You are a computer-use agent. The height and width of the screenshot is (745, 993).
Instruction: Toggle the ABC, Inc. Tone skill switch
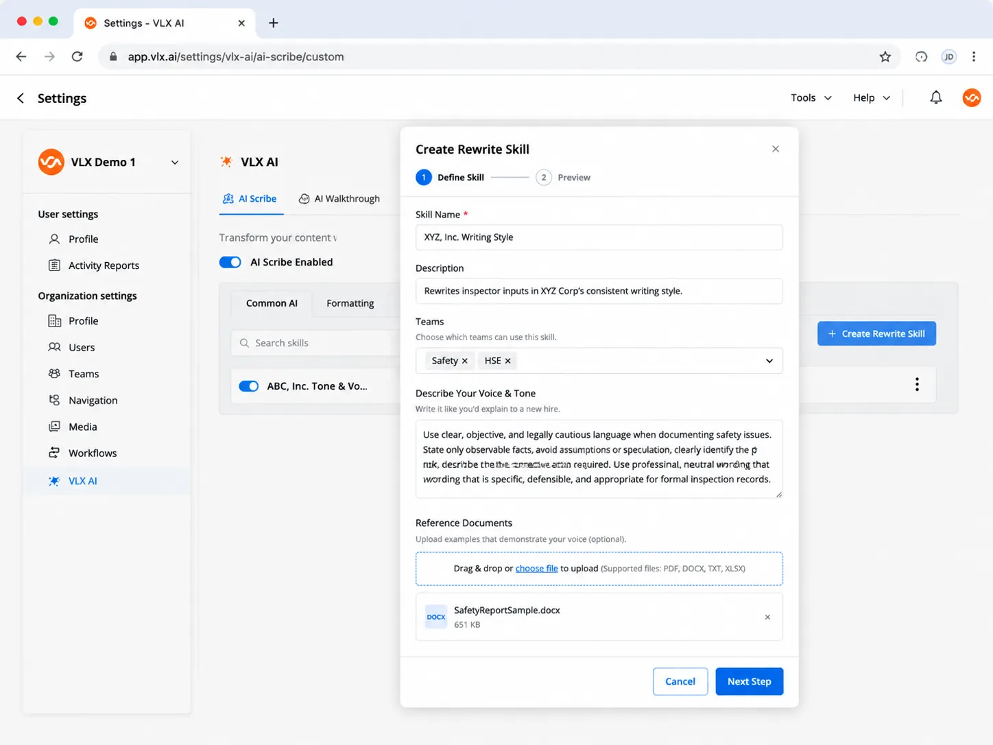coord(248,386)
